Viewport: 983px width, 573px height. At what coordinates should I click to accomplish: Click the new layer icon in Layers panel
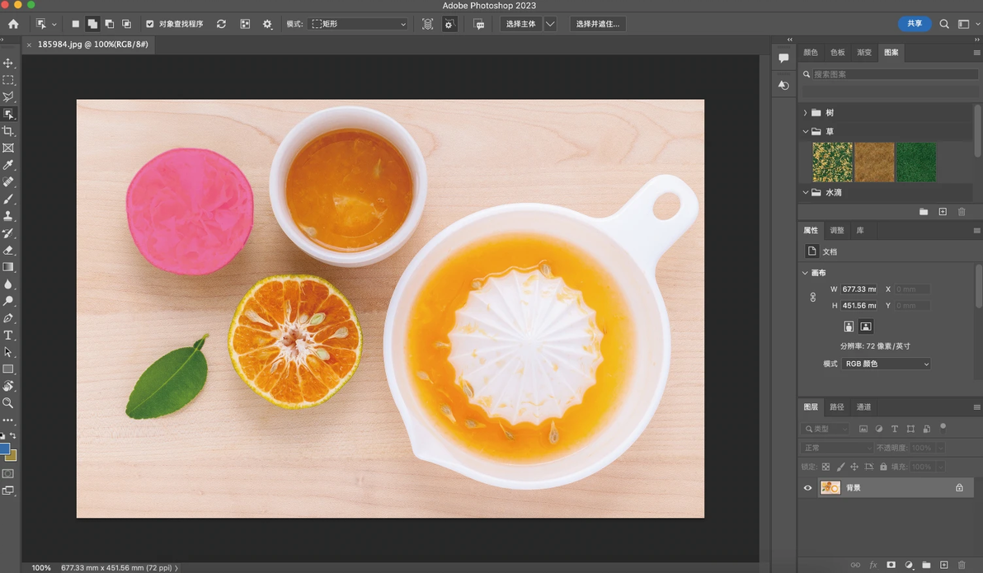pyautogui.click(x=943, y=565)
